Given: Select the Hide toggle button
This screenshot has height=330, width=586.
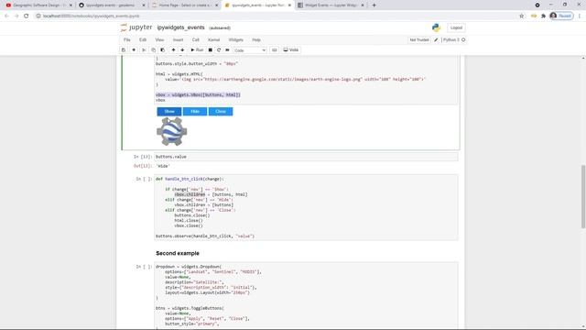Looking at the screenshot, I should [x=195, y=112].
